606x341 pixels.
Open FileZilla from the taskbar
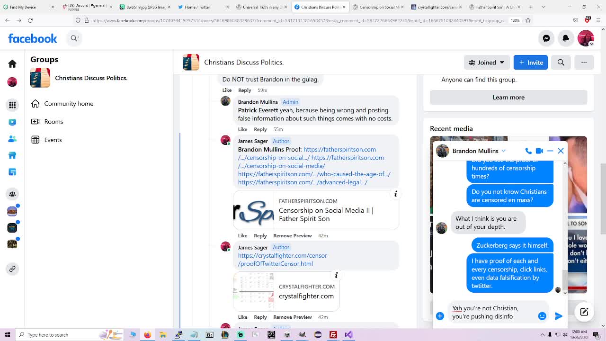(x=333, y=335)
